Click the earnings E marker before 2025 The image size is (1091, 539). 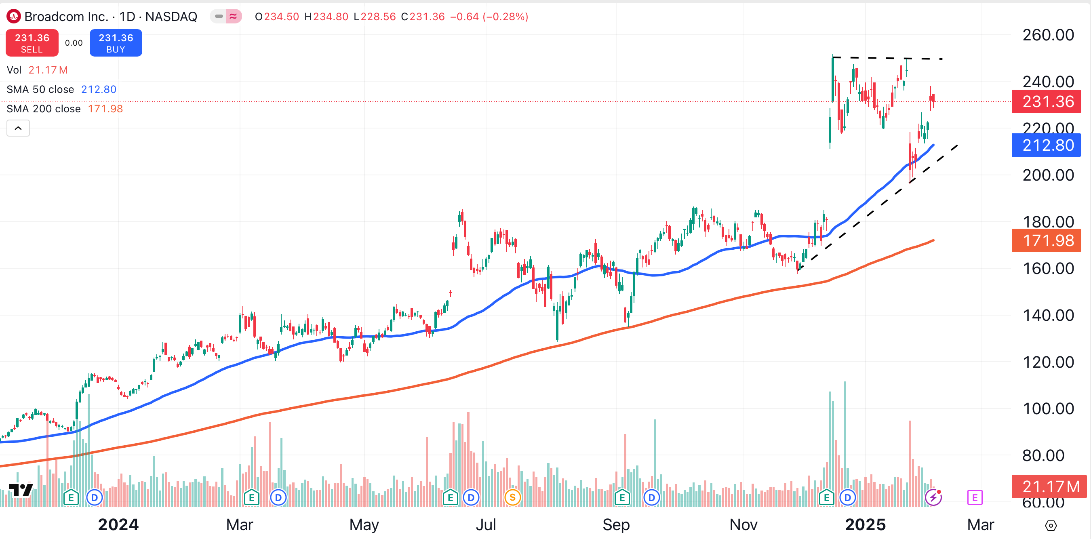[x=826, y=497]
